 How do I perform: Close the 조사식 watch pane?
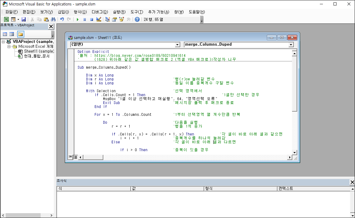(x=352, y=182)
